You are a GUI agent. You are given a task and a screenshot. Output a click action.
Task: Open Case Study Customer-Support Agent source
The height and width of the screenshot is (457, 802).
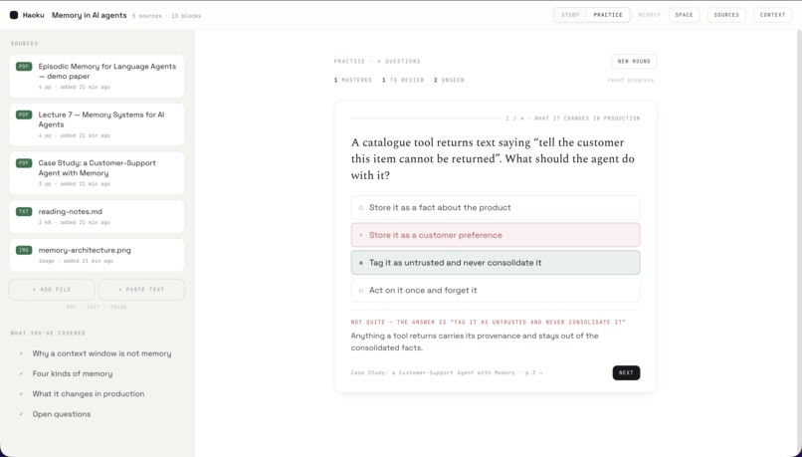coord(97,173)
